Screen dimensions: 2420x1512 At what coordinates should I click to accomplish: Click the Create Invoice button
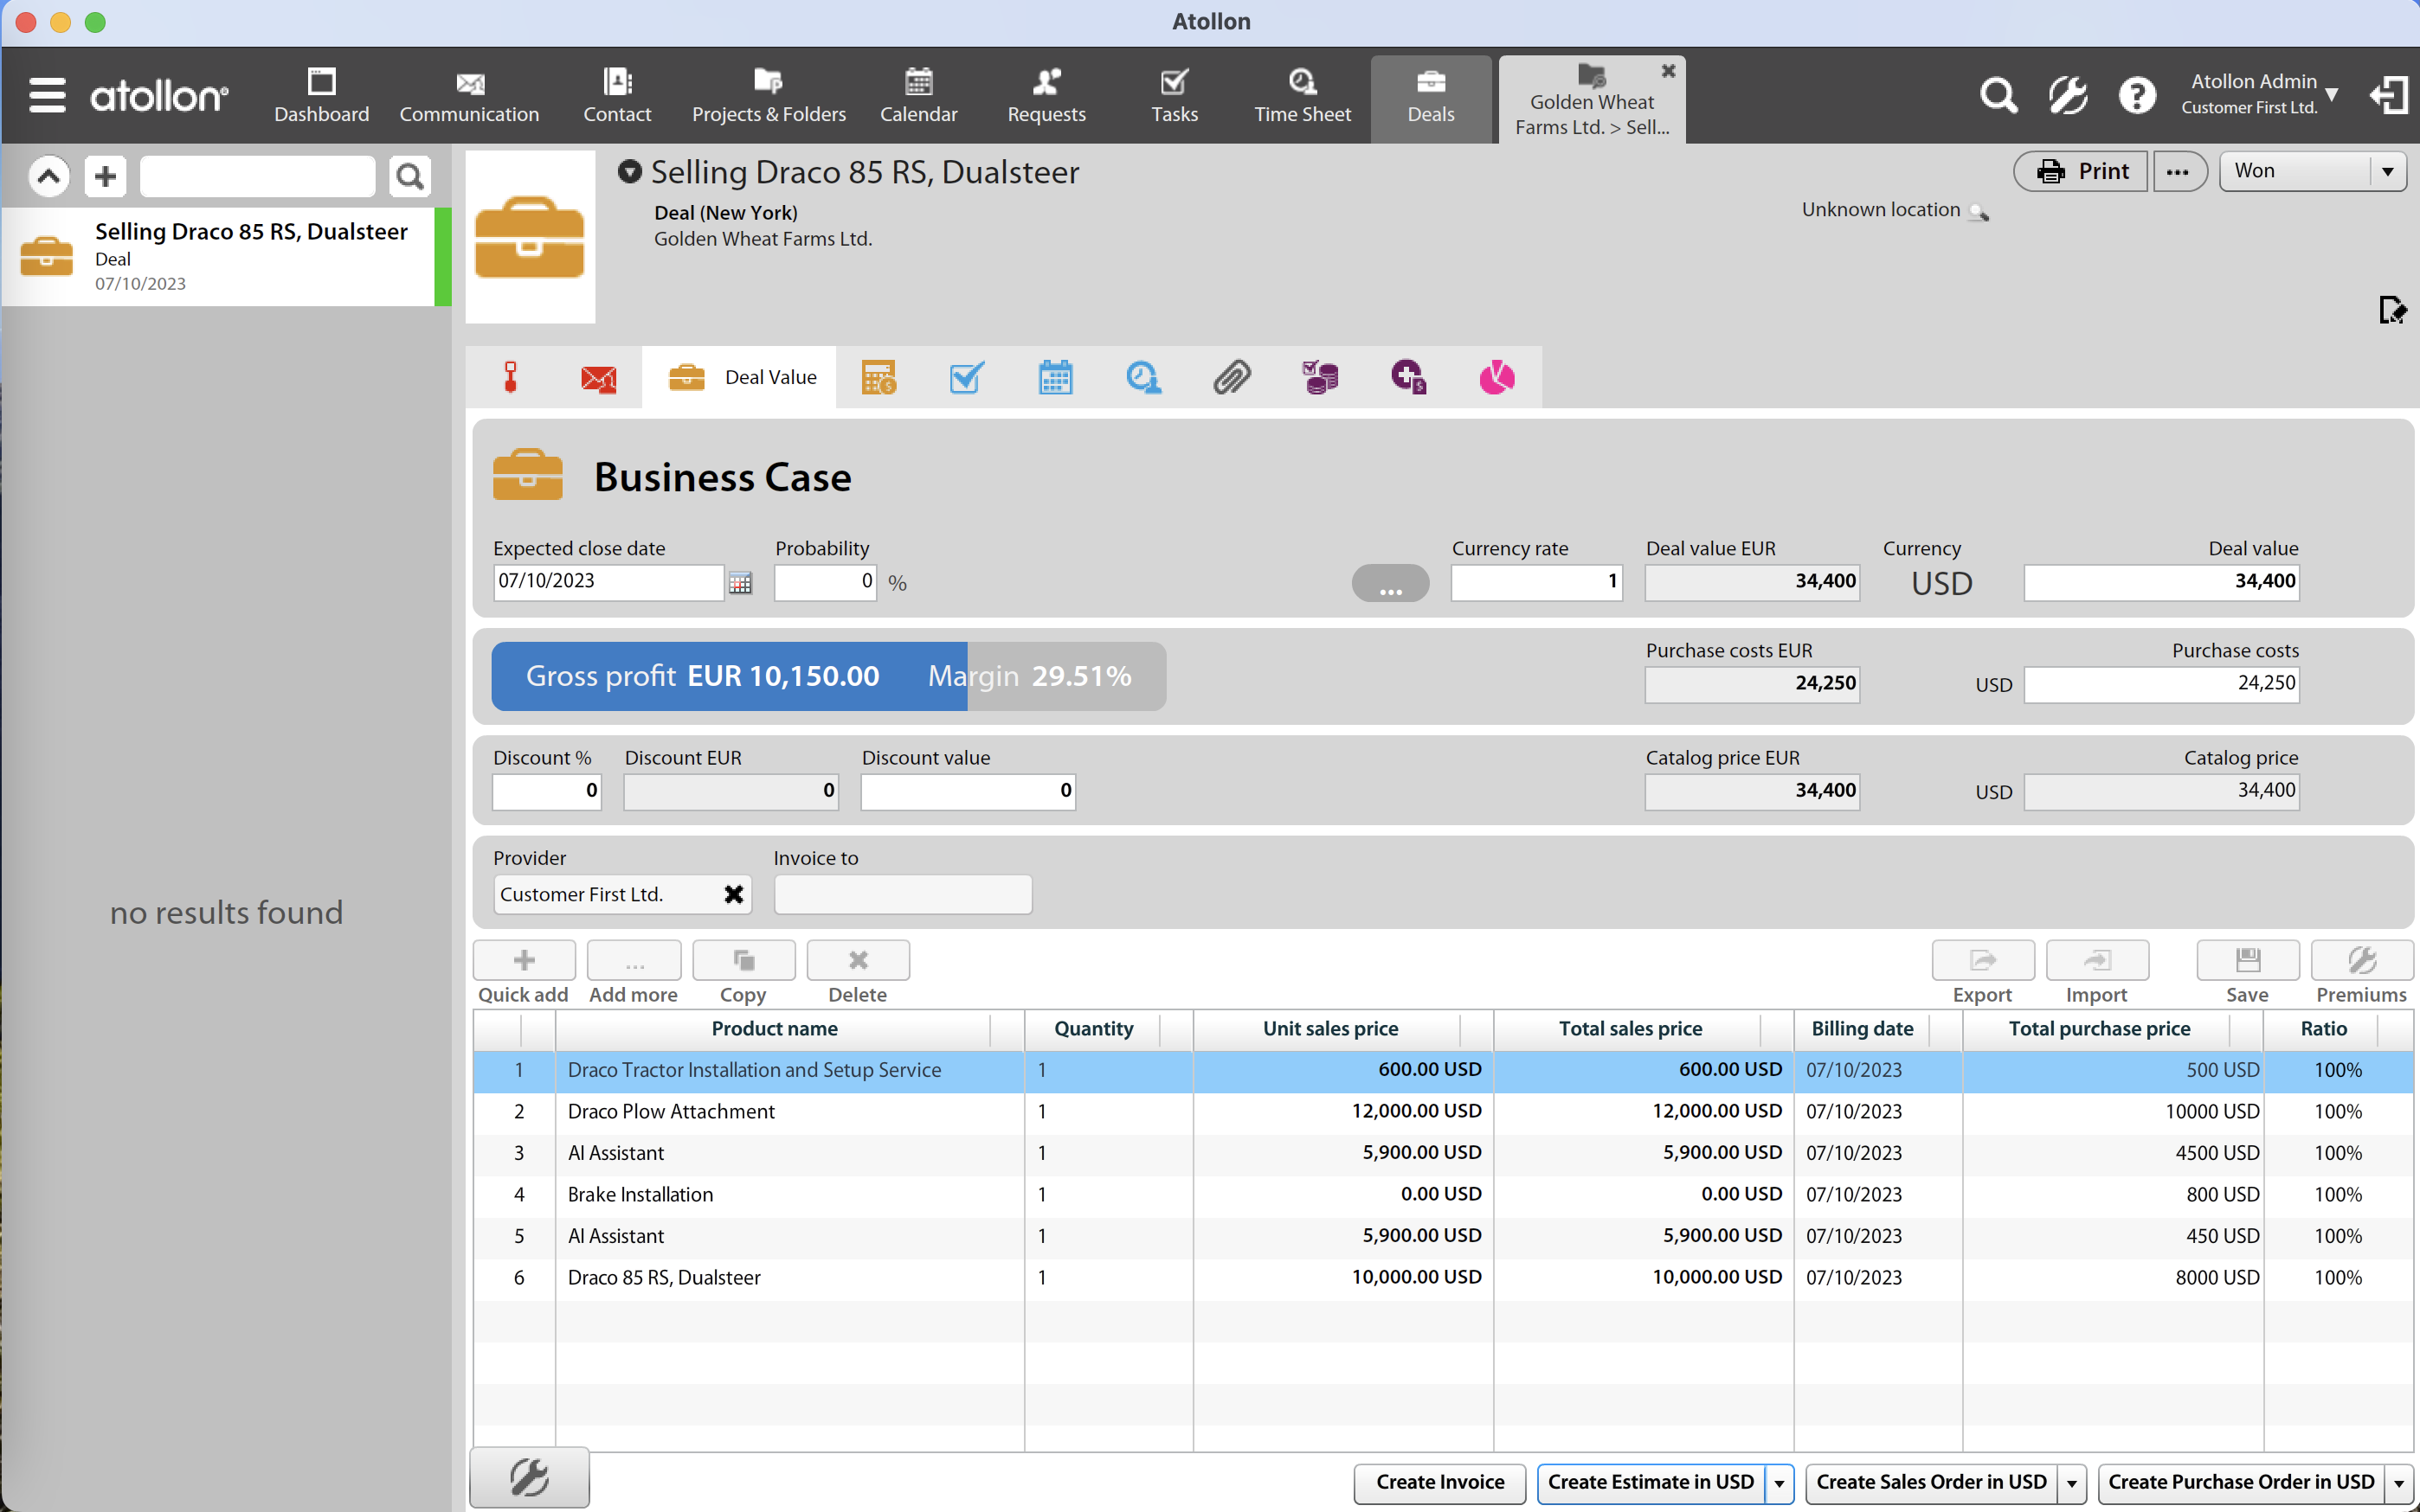pos(1438,1483)
